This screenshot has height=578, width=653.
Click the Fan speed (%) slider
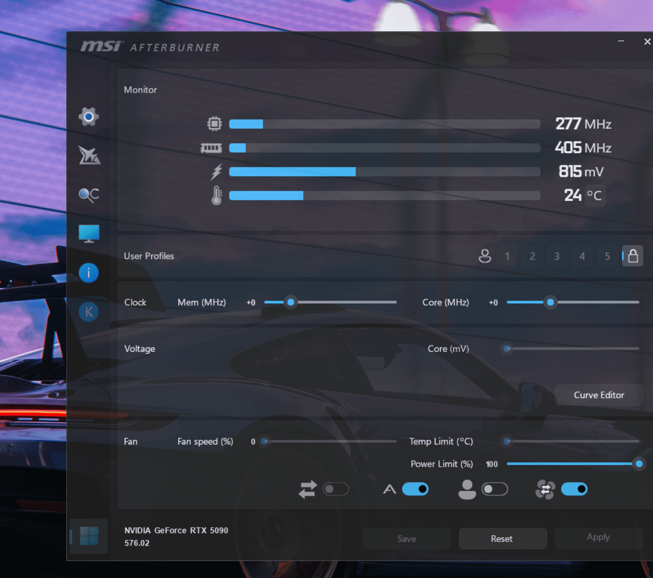pyautogui.click(x=330, y=441)
